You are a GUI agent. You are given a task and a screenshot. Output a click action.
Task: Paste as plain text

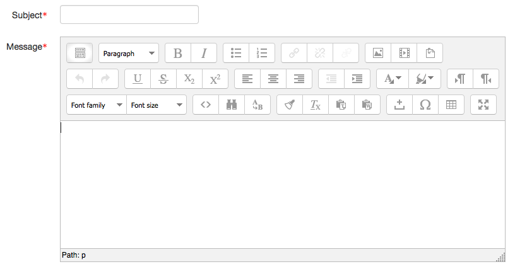click(x=341, y=105)
